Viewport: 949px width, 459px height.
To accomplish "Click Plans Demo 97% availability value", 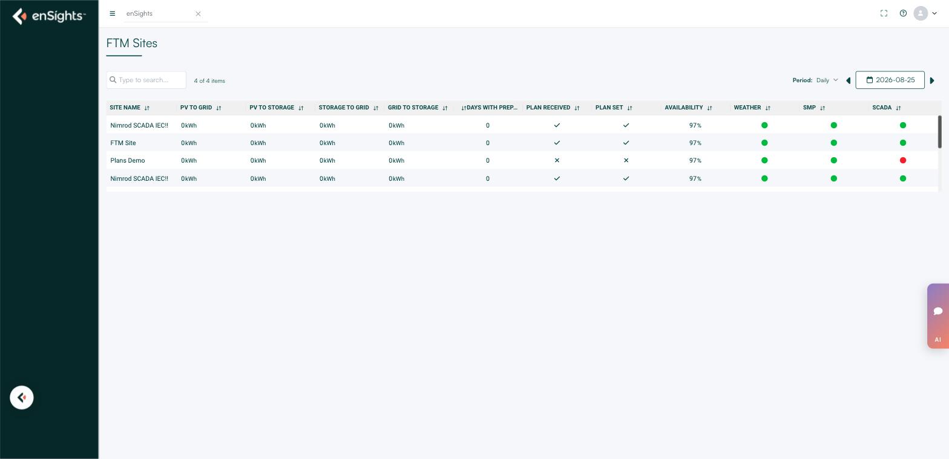I will point(695,161).
